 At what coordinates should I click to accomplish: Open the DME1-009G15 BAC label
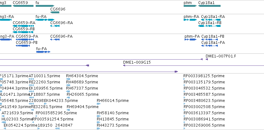(x=137, y=62)
